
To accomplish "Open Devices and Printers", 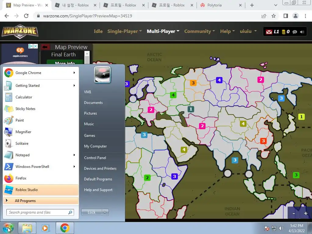I will [x=100, y=168].
